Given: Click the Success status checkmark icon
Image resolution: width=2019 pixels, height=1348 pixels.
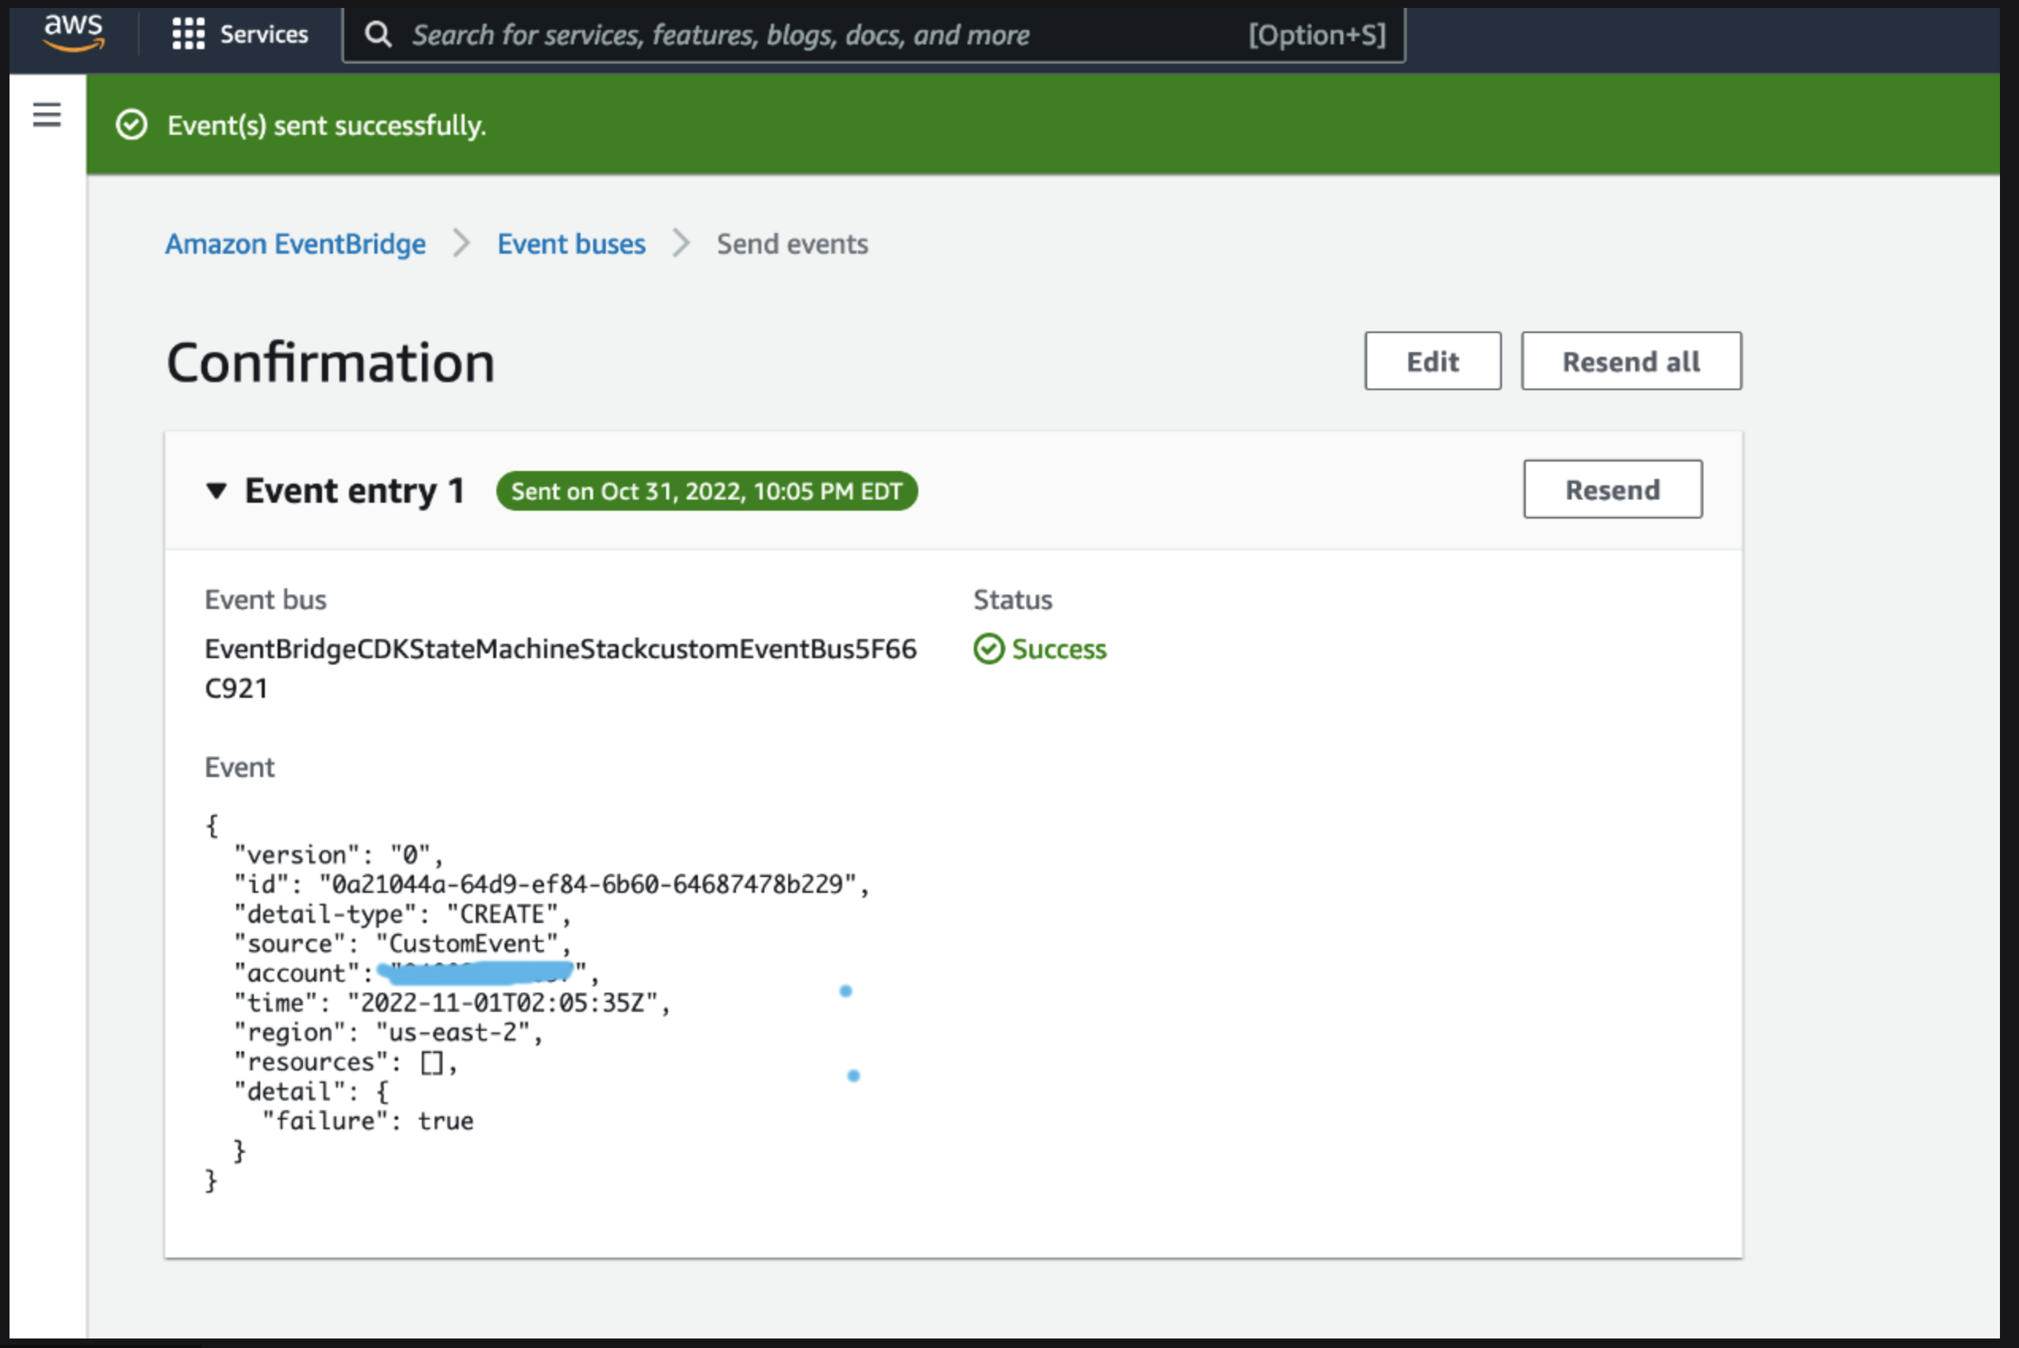Looking at the screenshot, I should [988, 649].
